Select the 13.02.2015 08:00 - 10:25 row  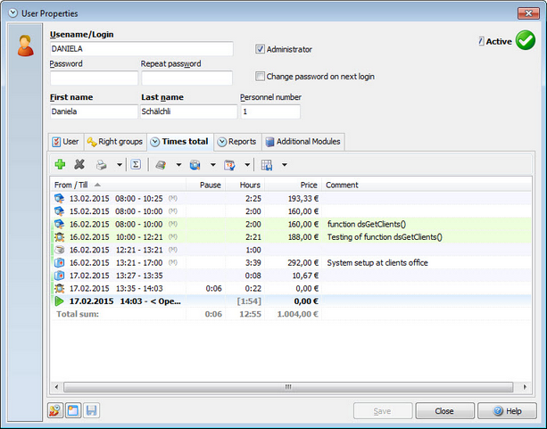tap(291, 199)
